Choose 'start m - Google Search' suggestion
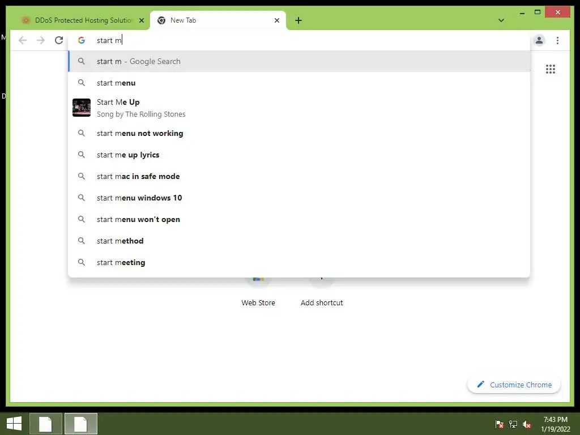This screenshot has height=435, width=580. (299, 61)
